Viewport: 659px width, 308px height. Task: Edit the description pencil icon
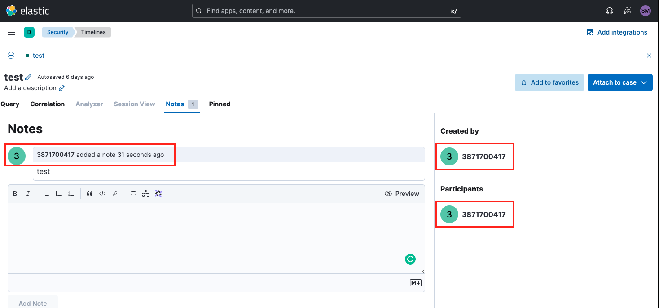point(62,88)
